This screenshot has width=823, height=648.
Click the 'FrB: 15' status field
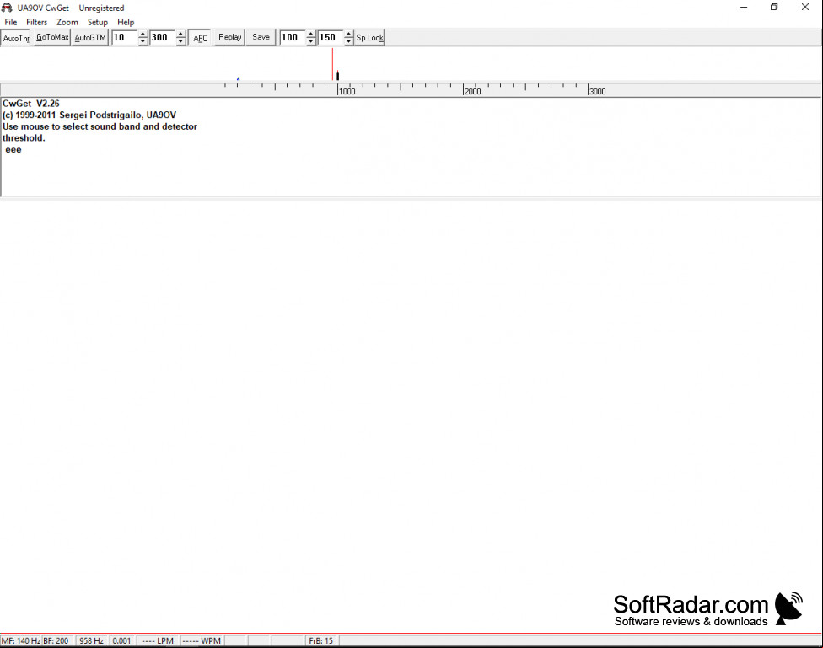[x=320, y=640]
